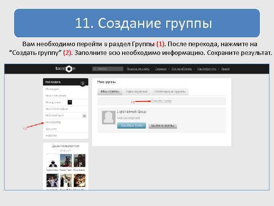274x206 pixels.
Task: Open Мои фотографии in the sidebar
Action: click(x=56, y=109)
